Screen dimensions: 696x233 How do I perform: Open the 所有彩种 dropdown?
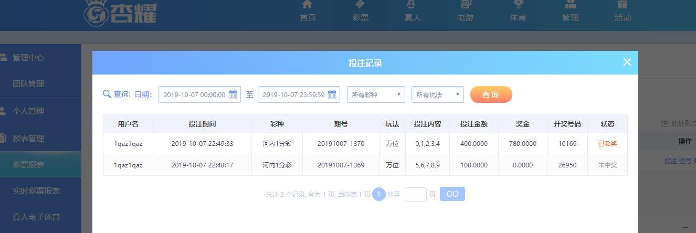point(376,94)
